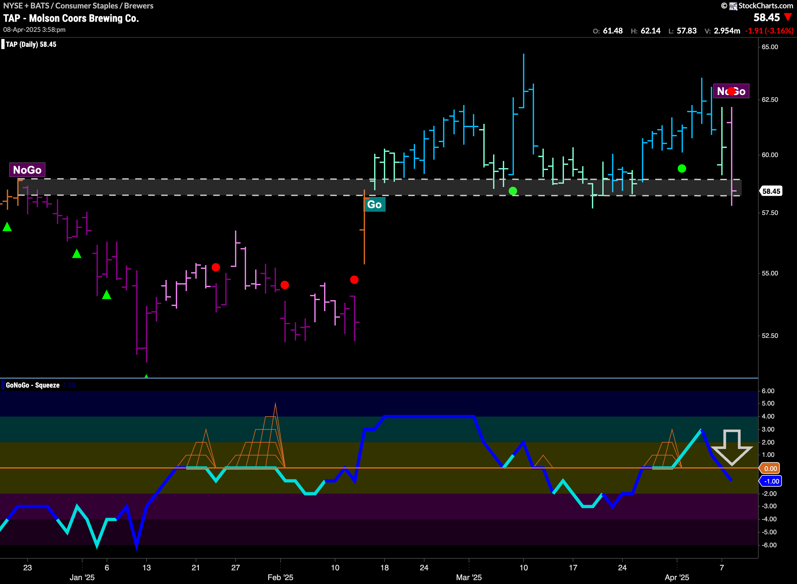This screenshot has width=797, height=584.
Task: Click the 57.50 price axis label
Action: (770, 213)
